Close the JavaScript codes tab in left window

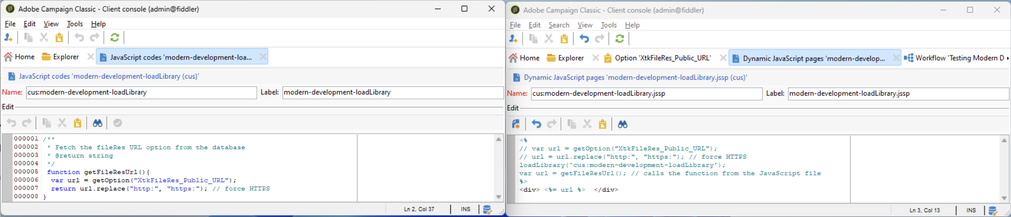tap(263, 57)
